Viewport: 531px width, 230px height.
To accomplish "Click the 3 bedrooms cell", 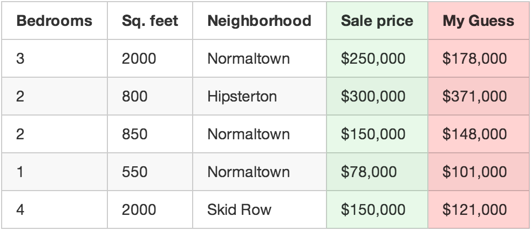I will [x=21, y=58].
